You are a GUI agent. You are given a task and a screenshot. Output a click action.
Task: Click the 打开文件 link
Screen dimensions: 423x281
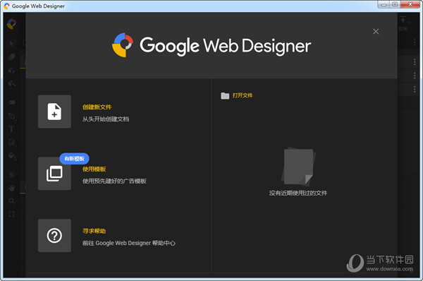(243, 95)
